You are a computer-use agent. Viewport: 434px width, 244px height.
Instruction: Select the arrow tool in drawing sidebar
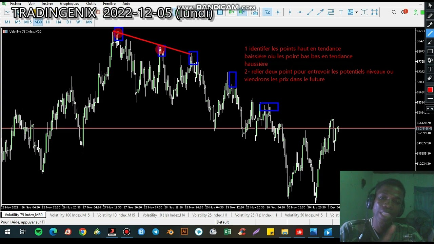(x=430, y=42)
